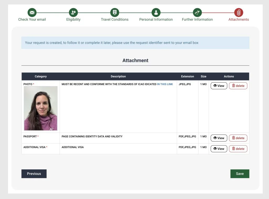
Task: Click the Previous button
Action: (x=34, y=174)
